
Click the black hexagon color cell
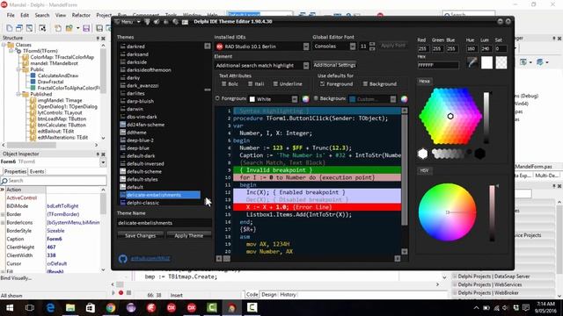479,154
